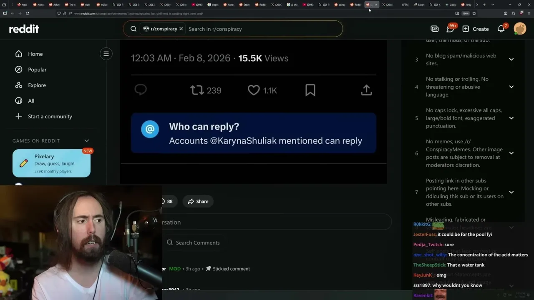Click the Share button under the post

tap(198, 201)
